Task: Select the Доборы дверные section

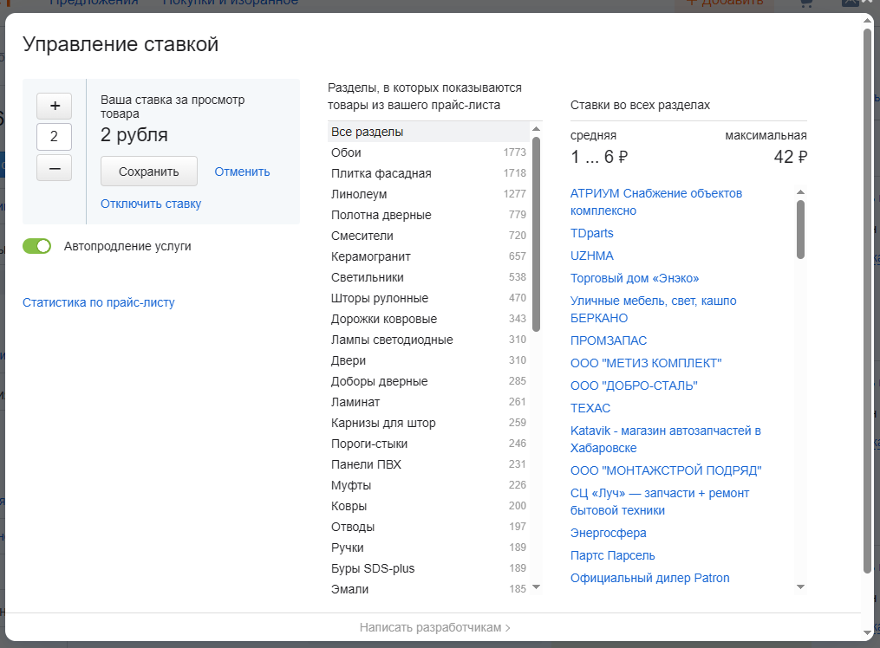Action: [428, 380]
